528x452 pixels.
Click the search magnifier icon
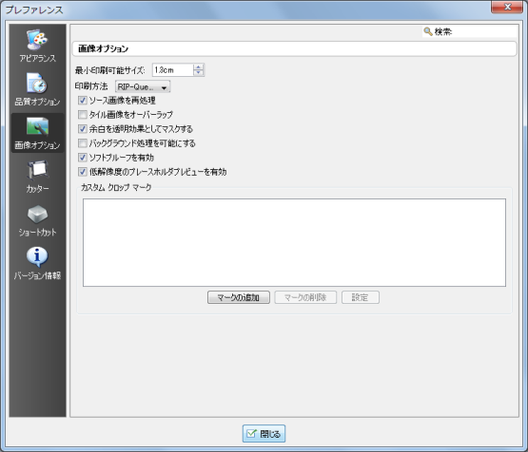click(x=428, y=31)
